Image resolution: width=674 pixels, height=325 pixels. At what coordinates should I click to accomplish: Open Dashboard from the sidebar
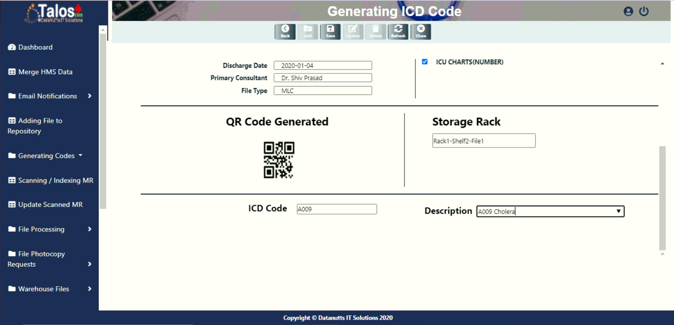[35, 47]
